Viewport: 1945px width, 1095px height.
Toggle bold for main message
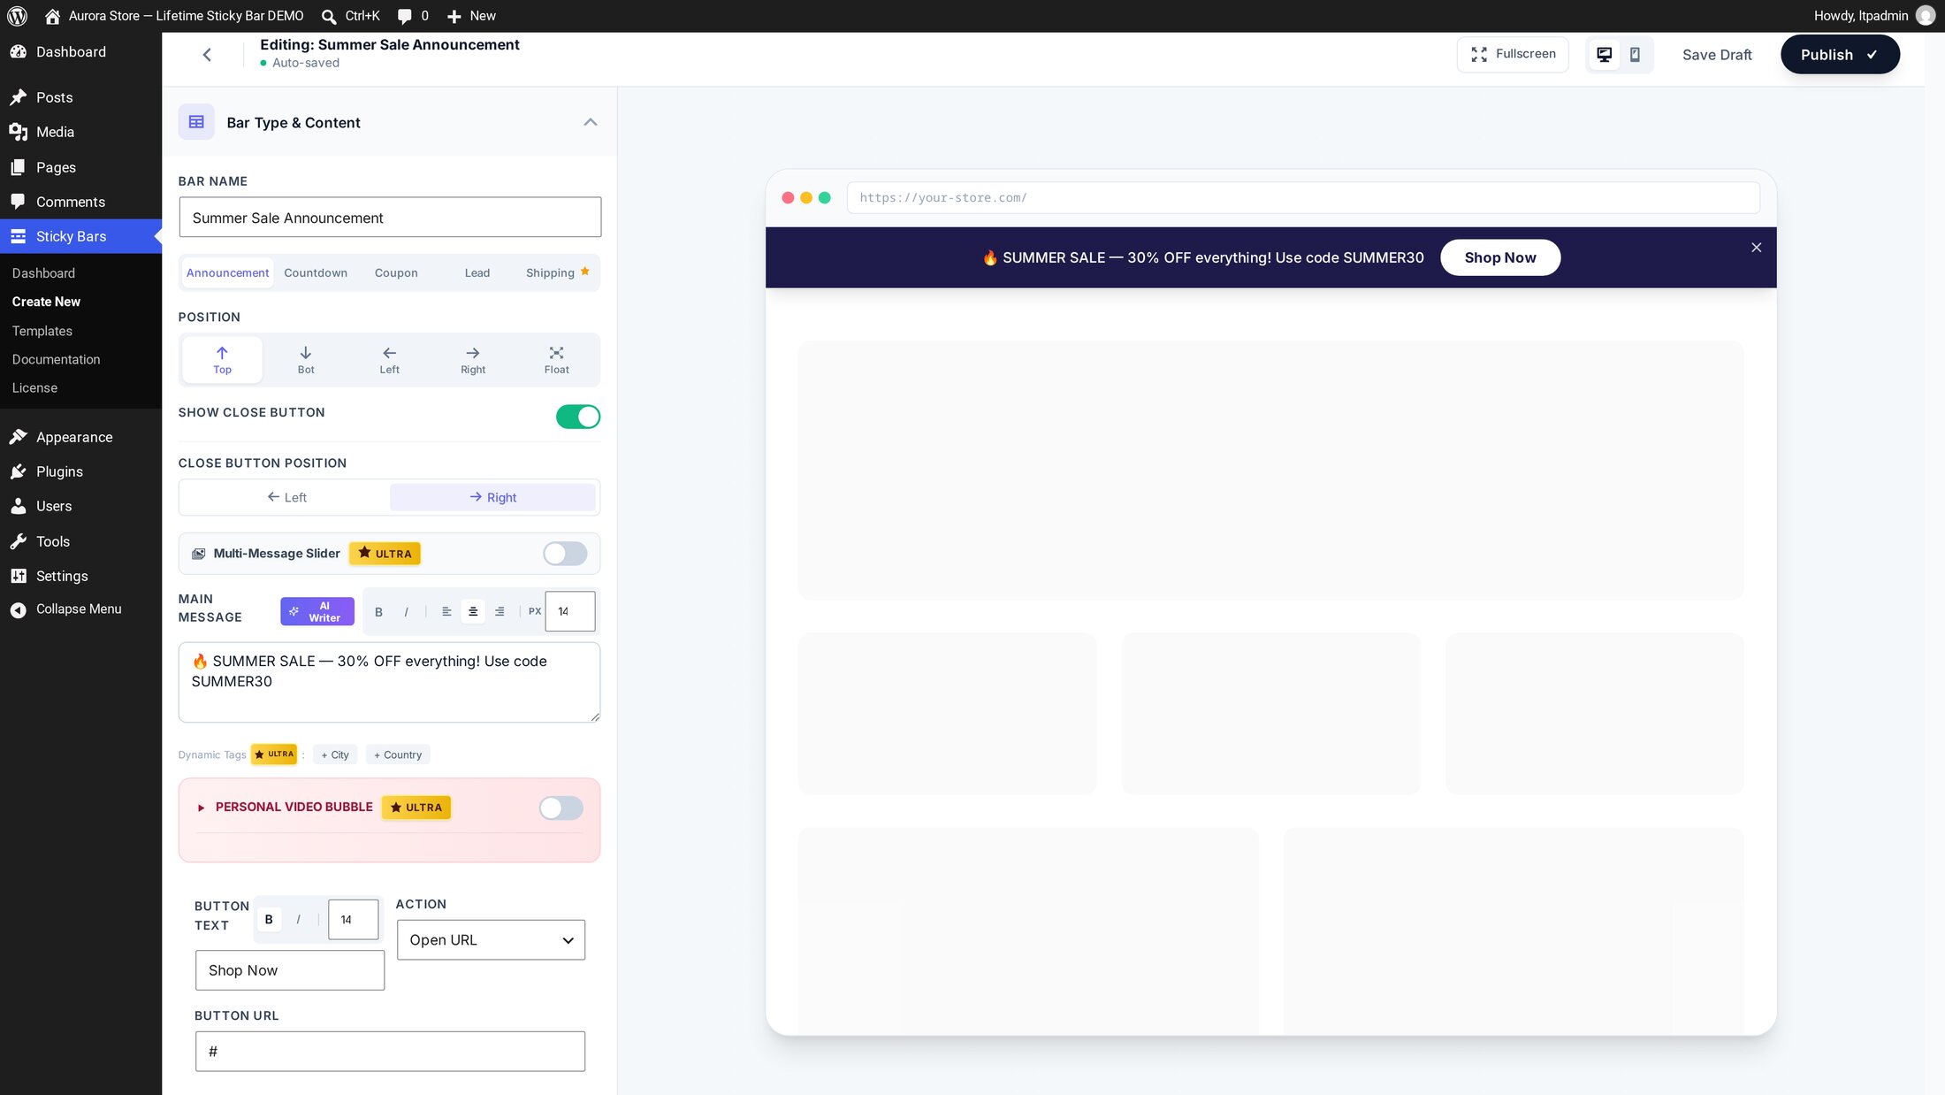point(378,612)
